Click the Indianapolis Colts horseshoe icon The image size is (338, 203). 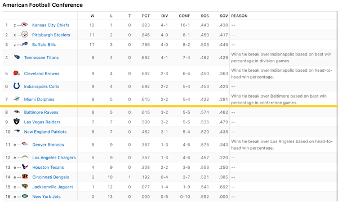(x=16, y=86)
